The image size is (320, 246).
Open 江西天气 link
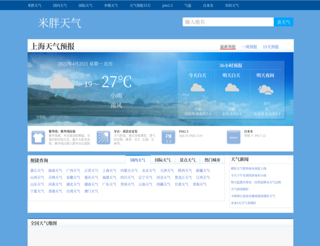click(203, 178)
